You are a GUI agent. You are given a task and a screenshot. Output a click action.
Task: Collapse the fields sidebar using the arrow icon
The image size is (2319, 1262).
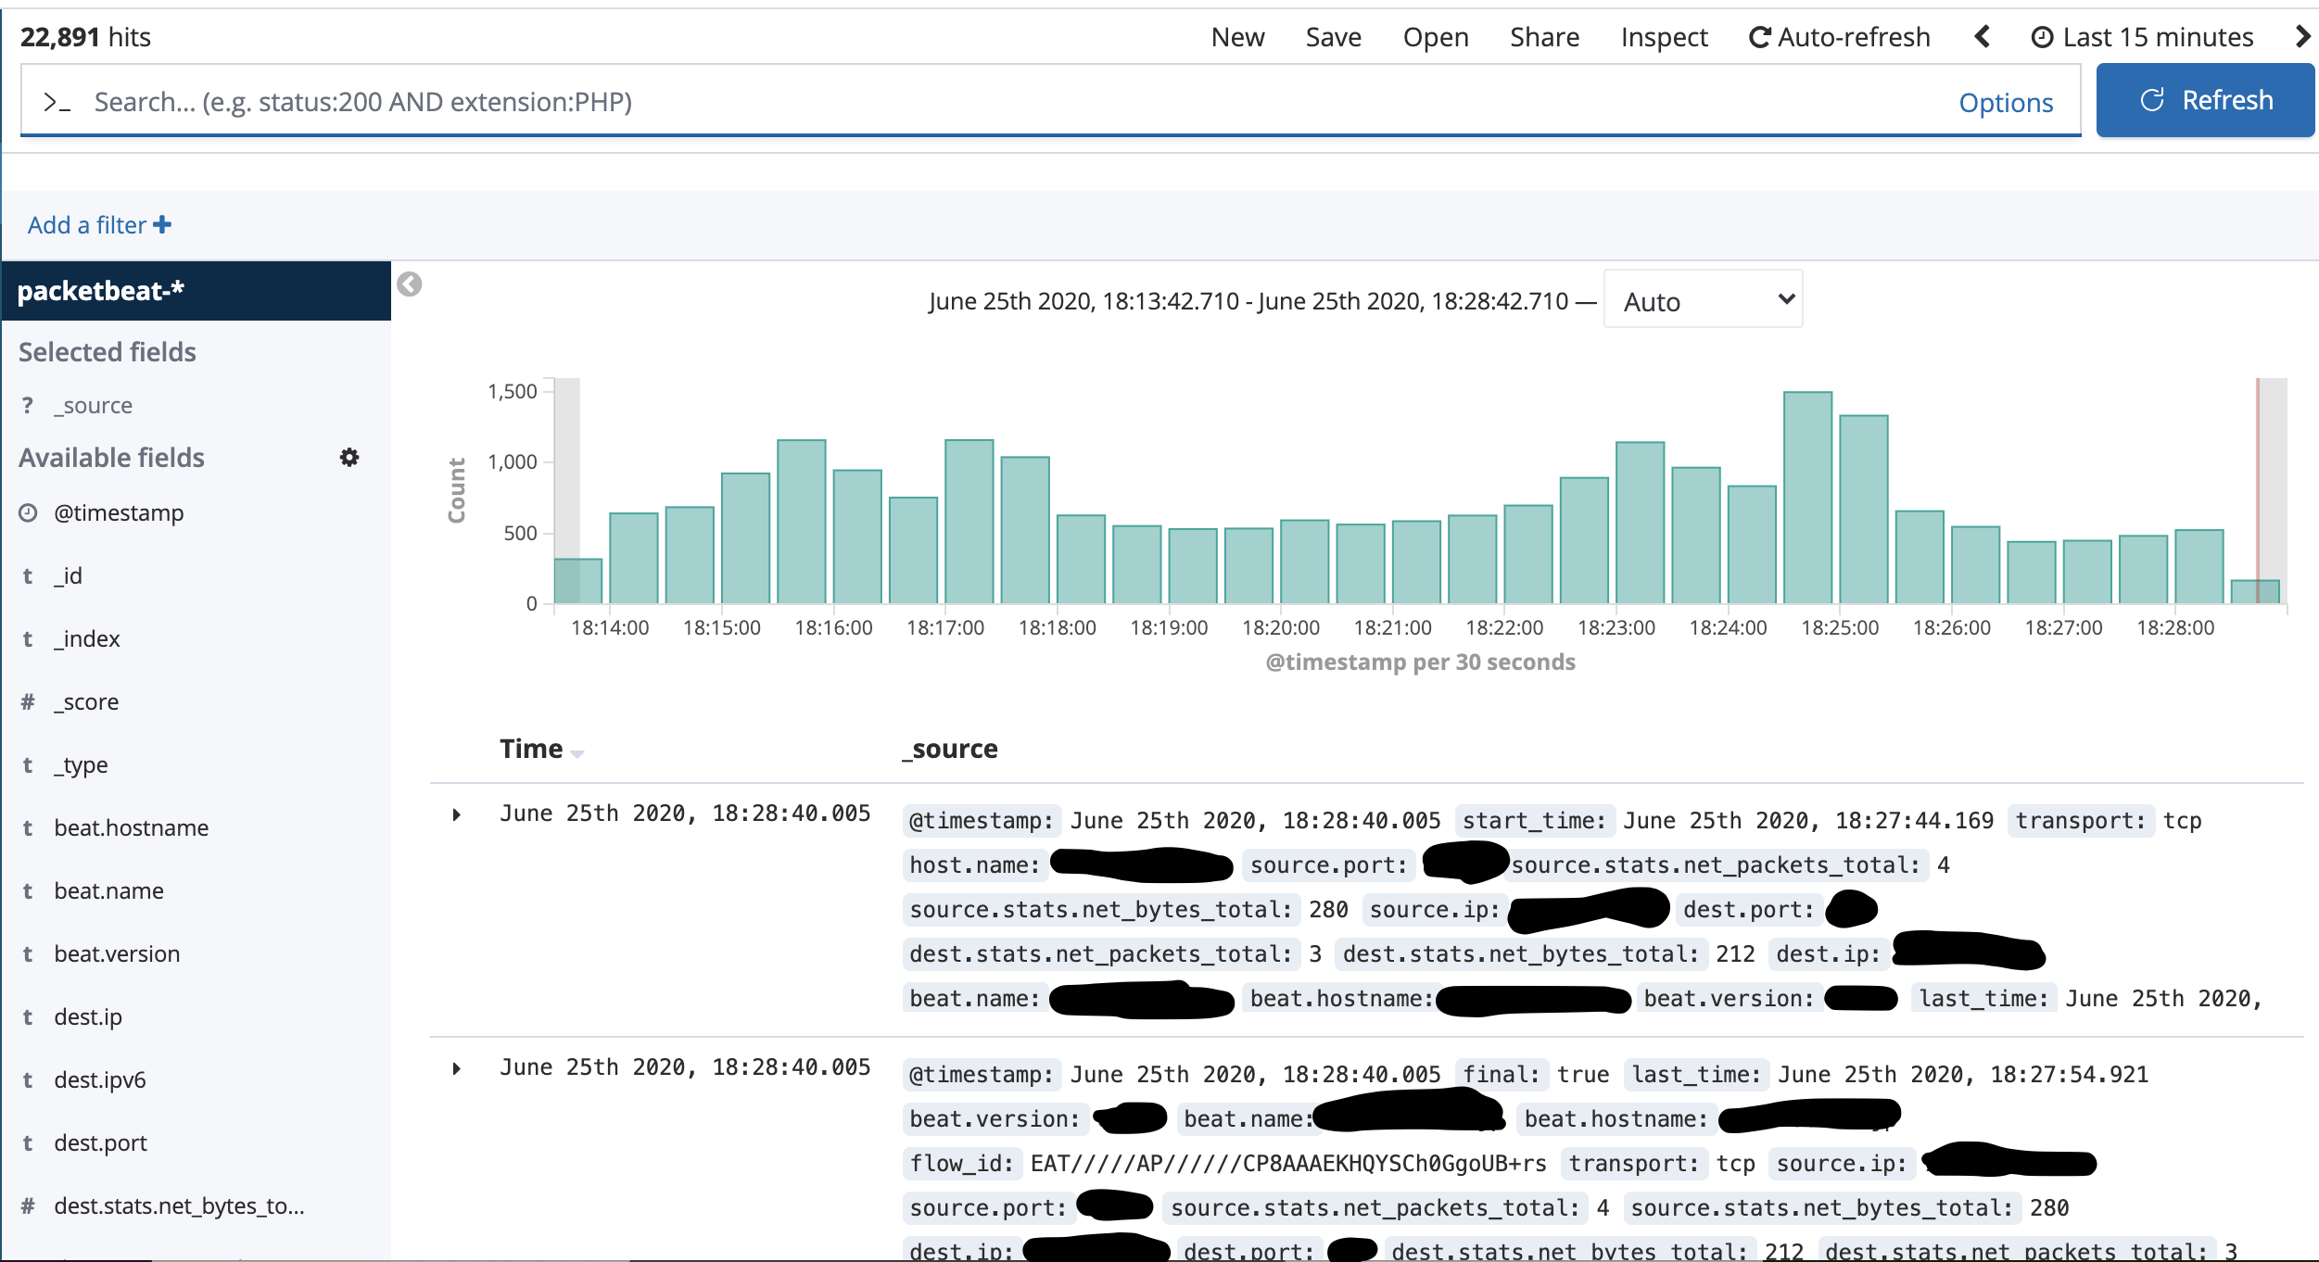coord(408,285)
